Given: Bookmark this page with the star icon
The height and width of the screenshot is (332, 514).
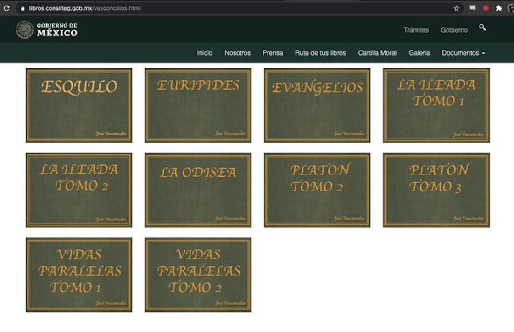Looking at the screenshot, I should pyautogui.click(x=457, y=8).
